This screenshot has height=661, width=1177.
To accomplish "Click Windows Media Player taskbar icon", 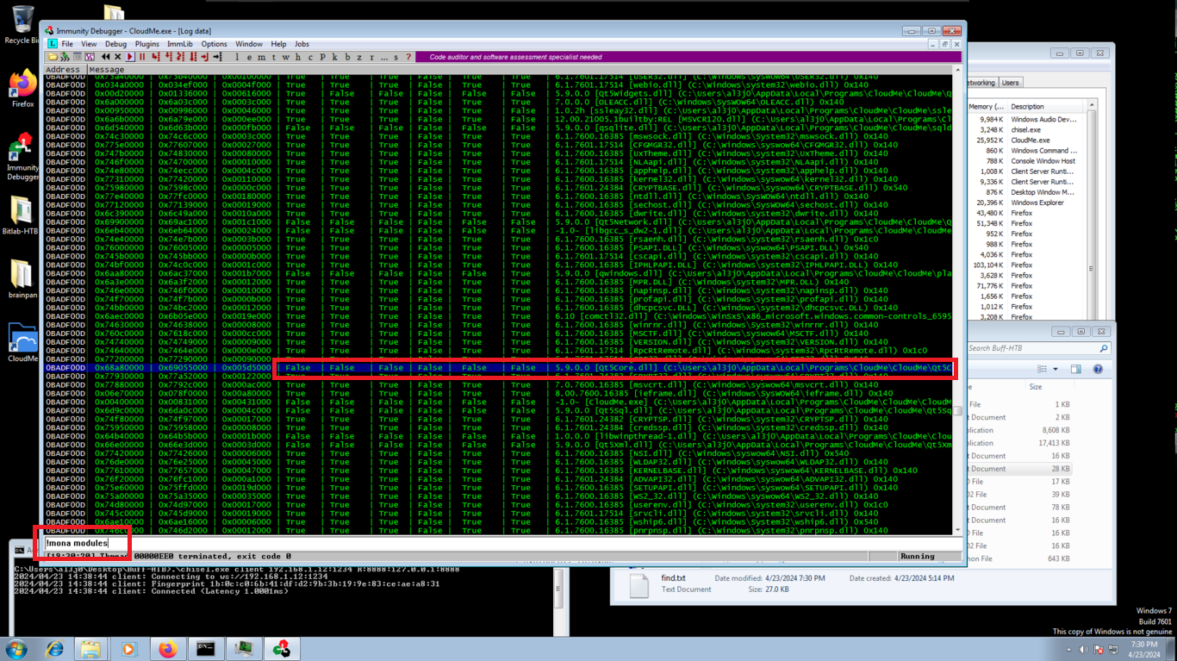I will (129, 649).
